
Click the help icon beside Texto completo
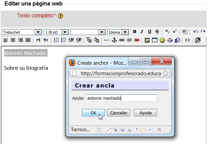[x=61, y=16]
